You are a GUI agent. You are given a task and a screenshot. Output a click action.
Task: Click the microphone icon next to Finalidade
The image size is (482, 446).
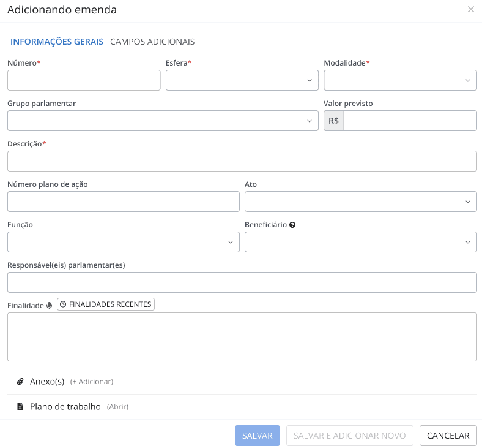(x=50, y=305)
